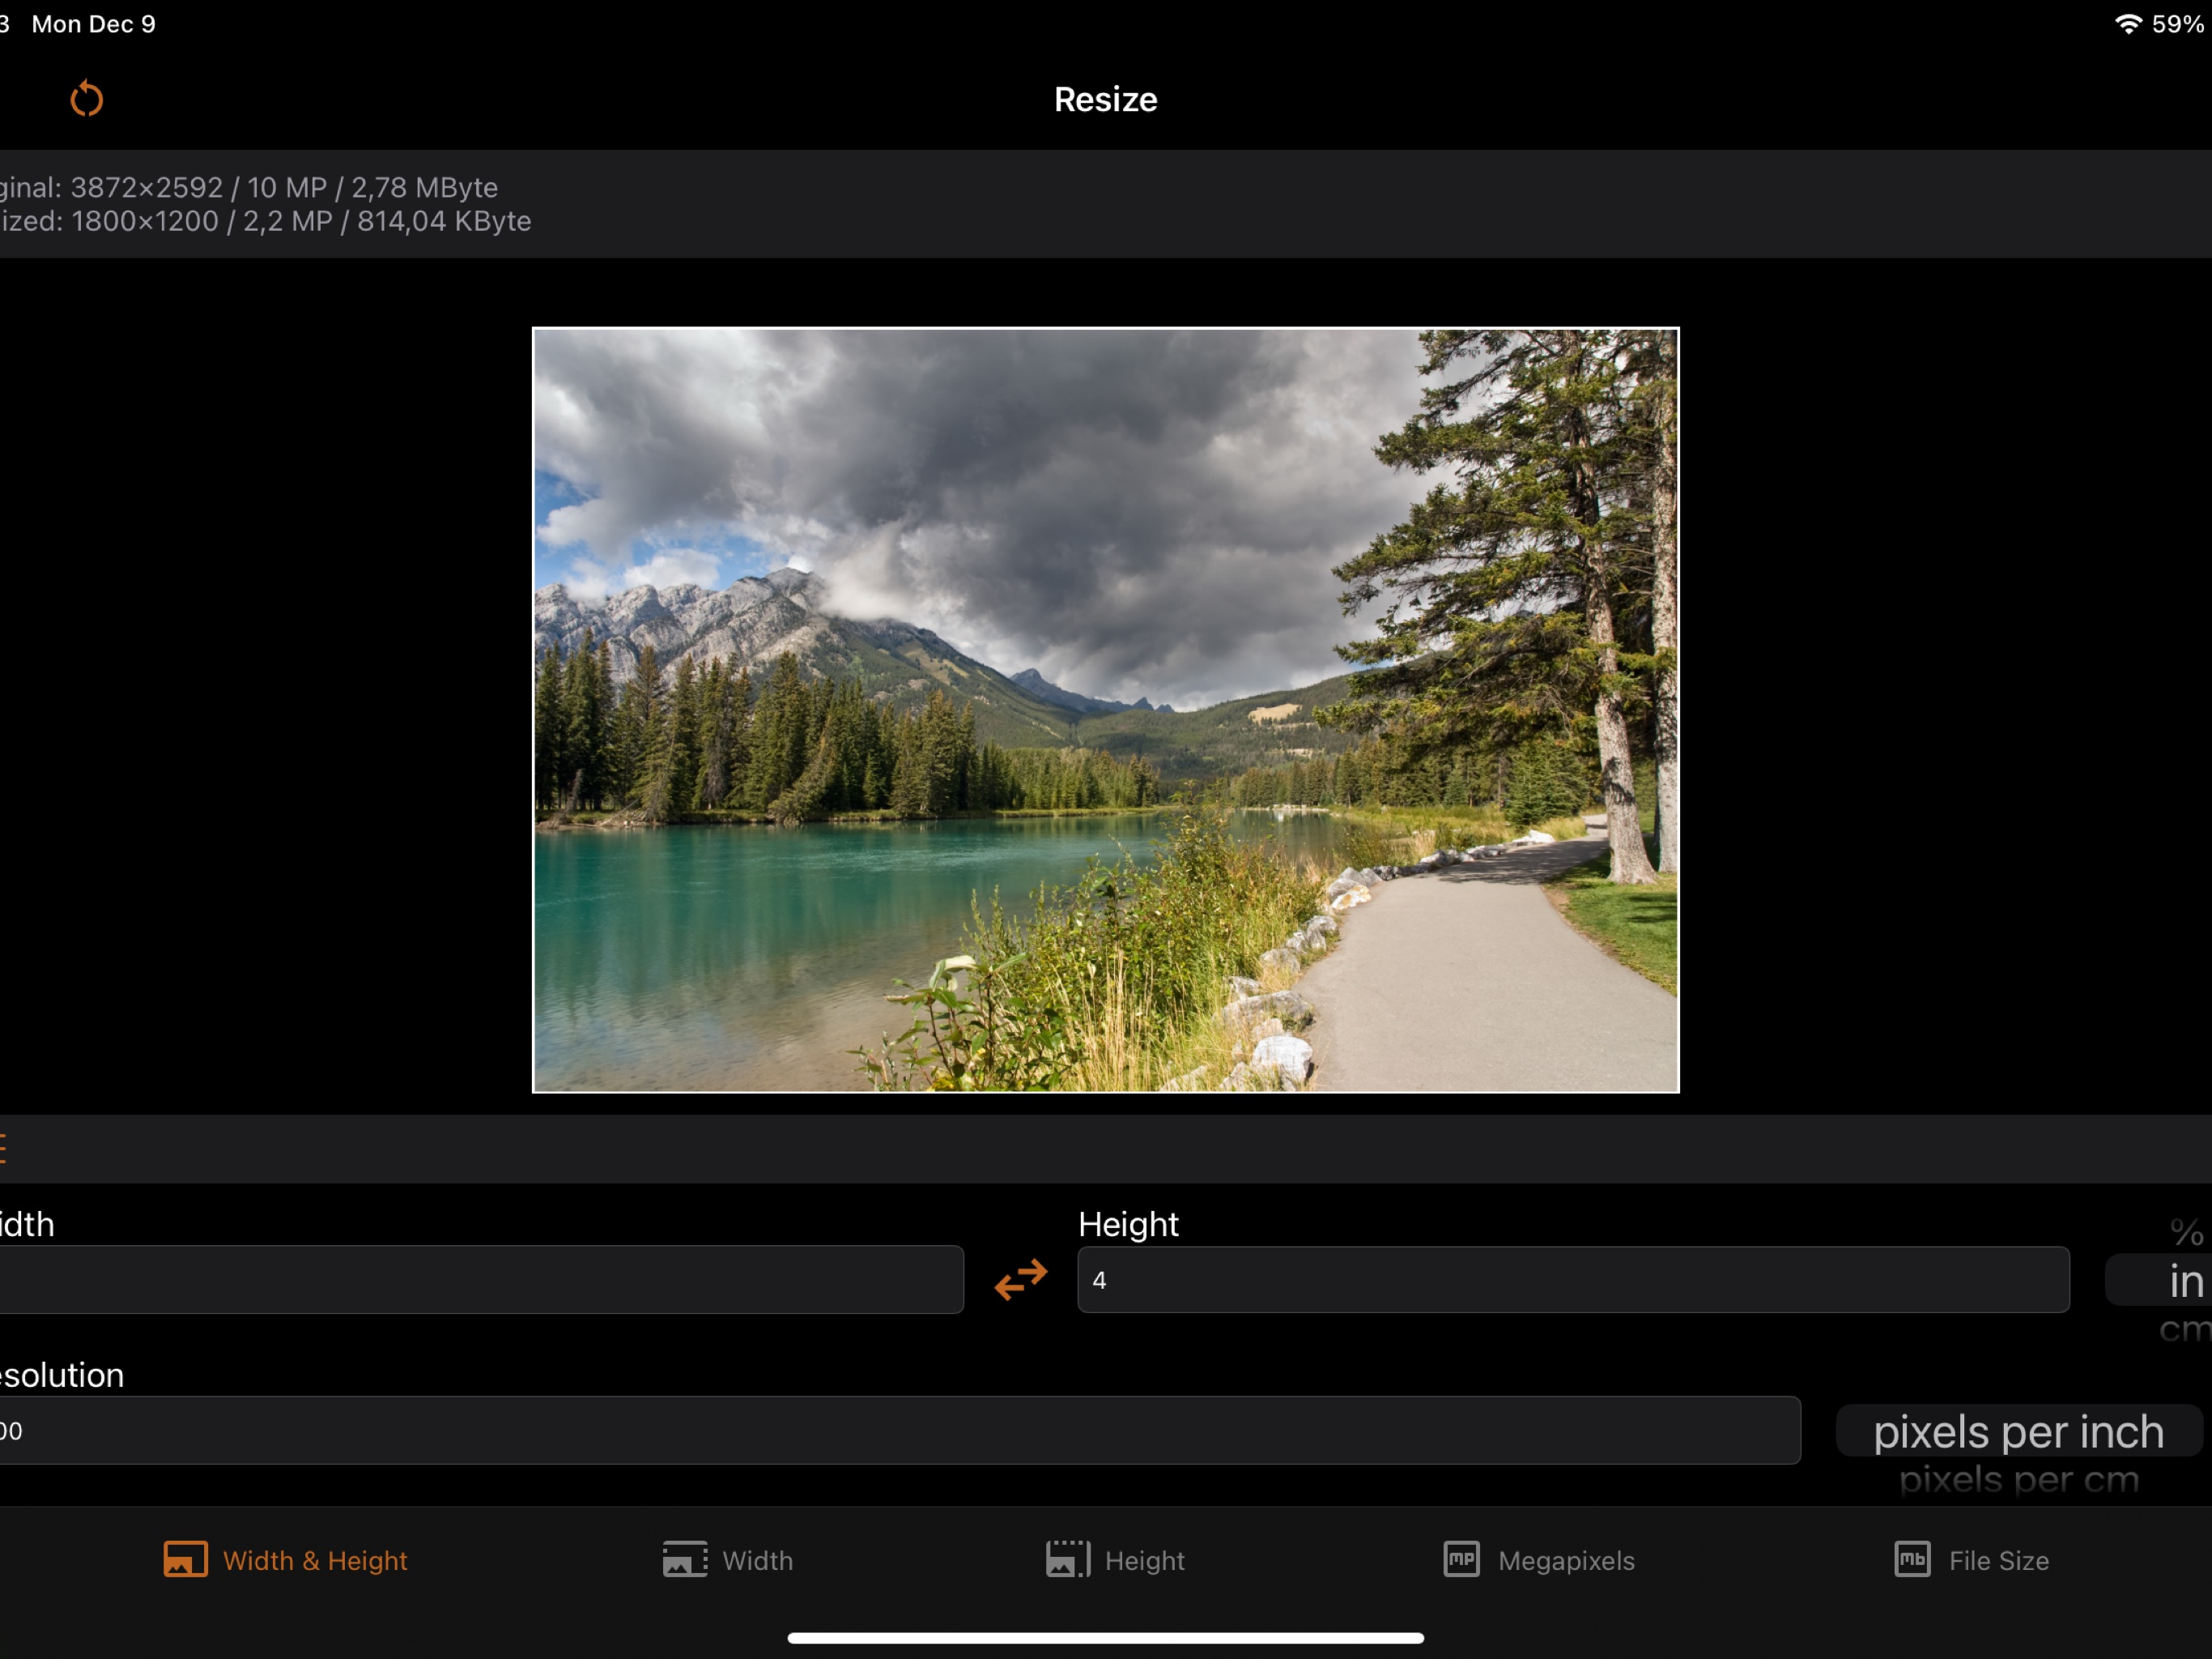Switch to the Width & Height tab
Viewport: 2212px width, 1659px height.
point(314,1560)
